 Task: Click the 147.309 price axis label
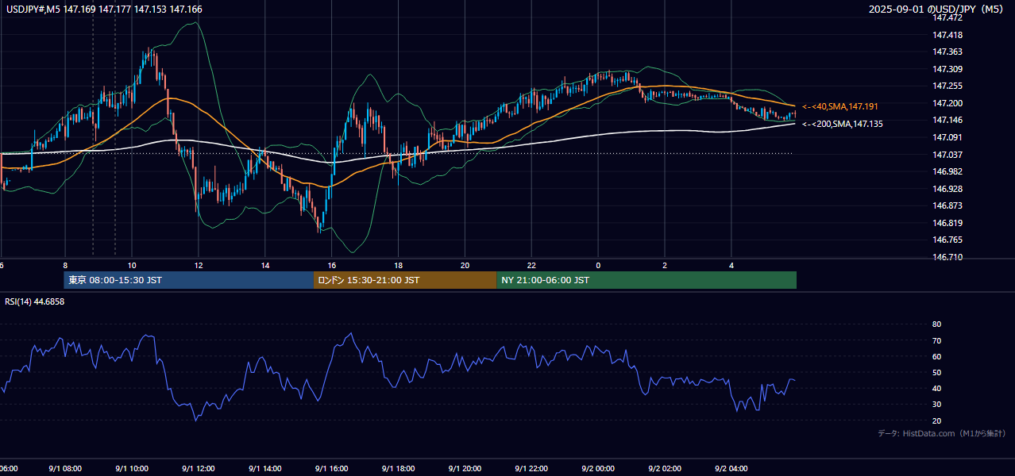pyautogui.click(x=947, y=69)
